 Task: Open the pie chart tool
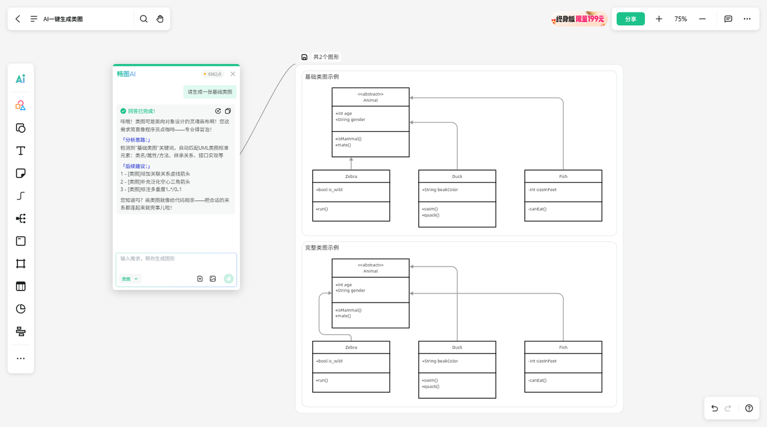click(x=20, y=309)
